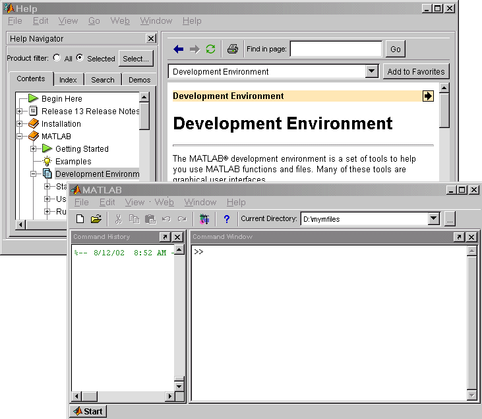Switch to the Index tab
The width and height of the screenshot is (482, 419).
(68, 80)
